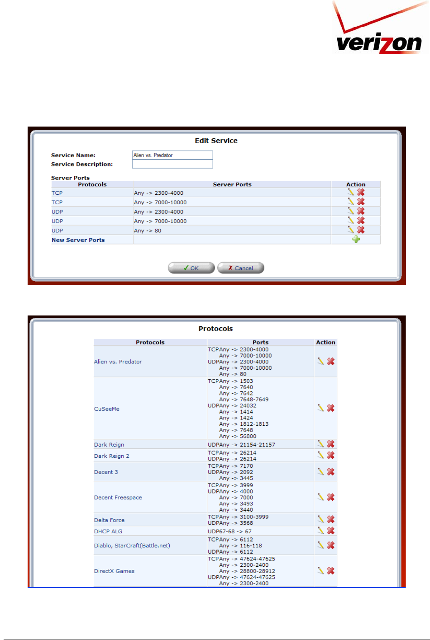Delete the DirectX Games protocol
The width and height of the screenshot is (430, 640).
click(331, 570)
